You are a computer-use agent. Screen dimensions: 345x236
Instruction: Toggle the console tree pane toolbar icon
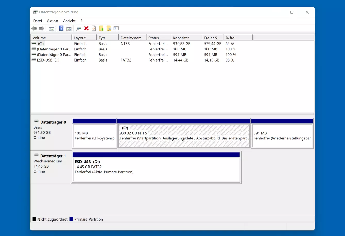52,28
